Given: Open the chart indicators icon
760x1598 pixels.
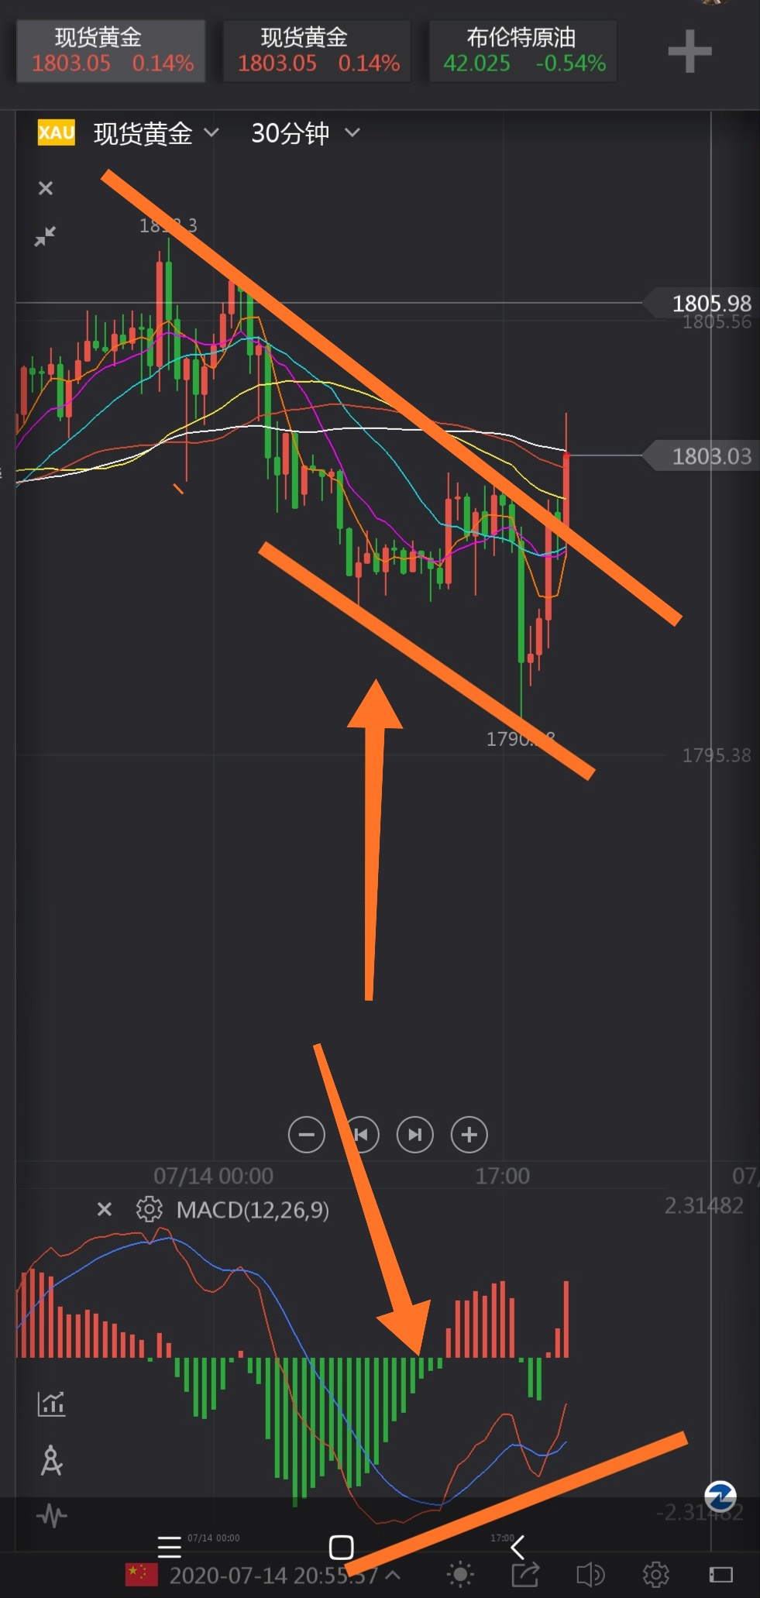Looking at the screenshot, I should (52, 1403).
